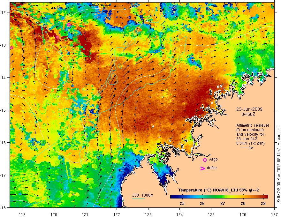The image size is (281, 217).
Task: Click the color bar label '26'
Action: [x=202, y=203]
